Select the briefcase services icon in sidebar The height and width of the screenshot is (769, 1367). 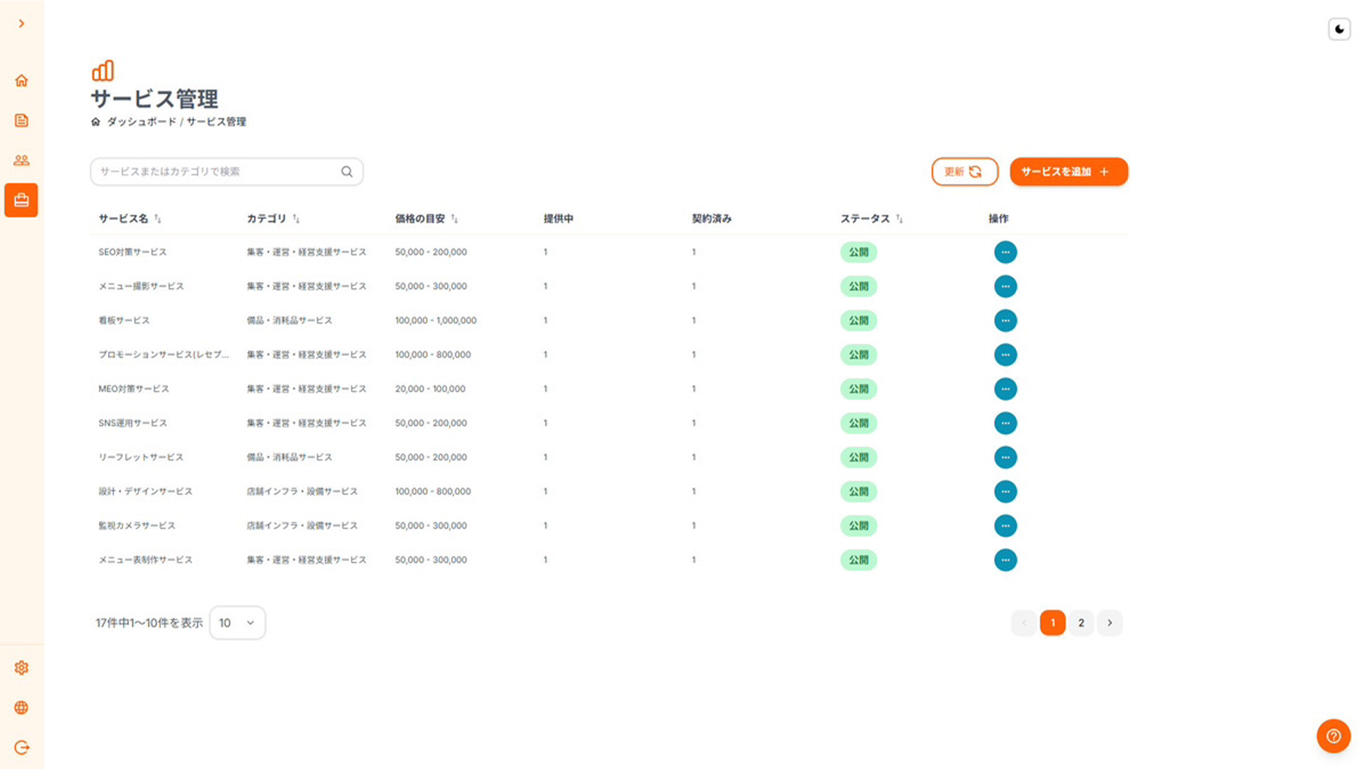[21, 200]
